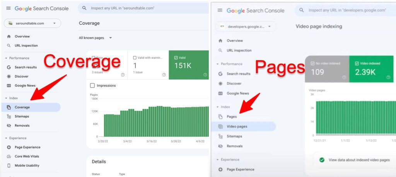Click Discover asterisk icon in right console
The width and height of the screenshot is (396, 177).
pos(220,83)
